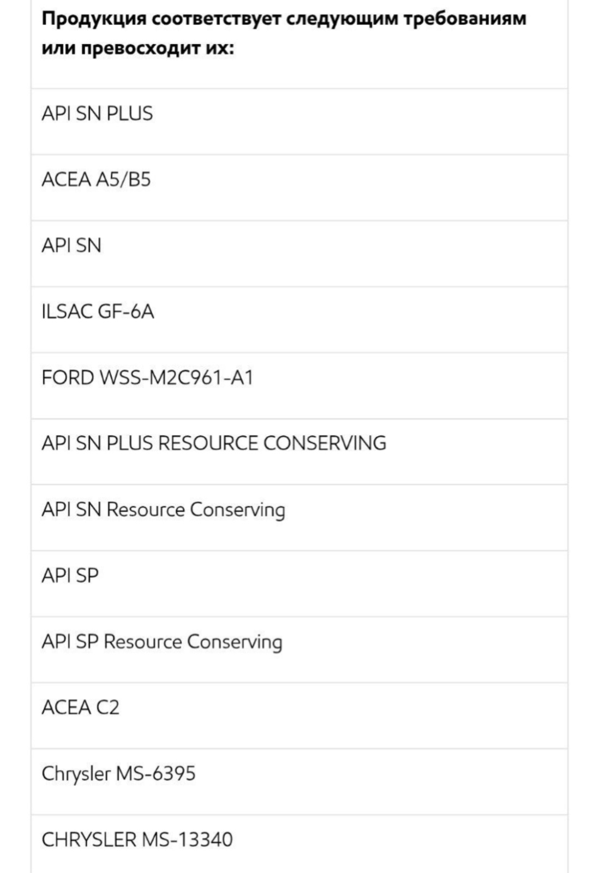599x873 pixels.
Task: Click the word PLUS in API SN PLUS
Action: point(130,113)
